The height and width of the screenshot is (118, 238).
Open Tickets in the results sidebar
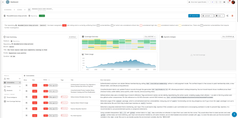click(x=12, y=86)
